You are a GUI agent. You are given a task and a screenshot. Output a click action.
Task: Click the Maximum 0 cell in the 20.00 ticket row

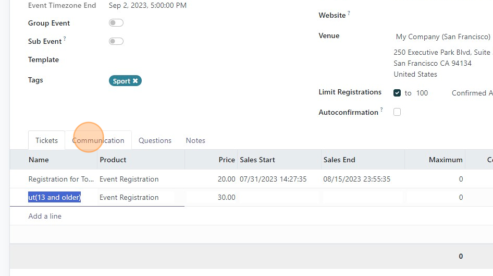pyautogui.click(x=461, y=179)
